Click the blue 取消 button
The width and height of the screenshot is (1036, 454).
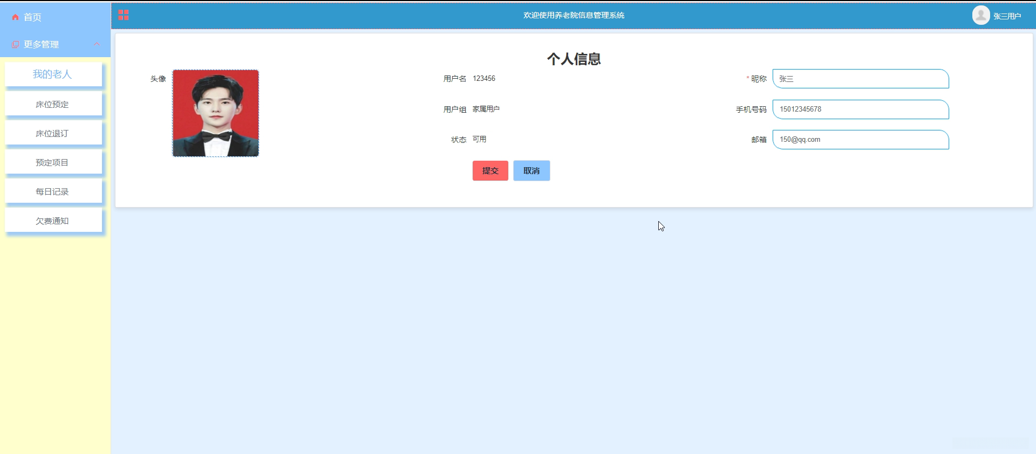531,170
